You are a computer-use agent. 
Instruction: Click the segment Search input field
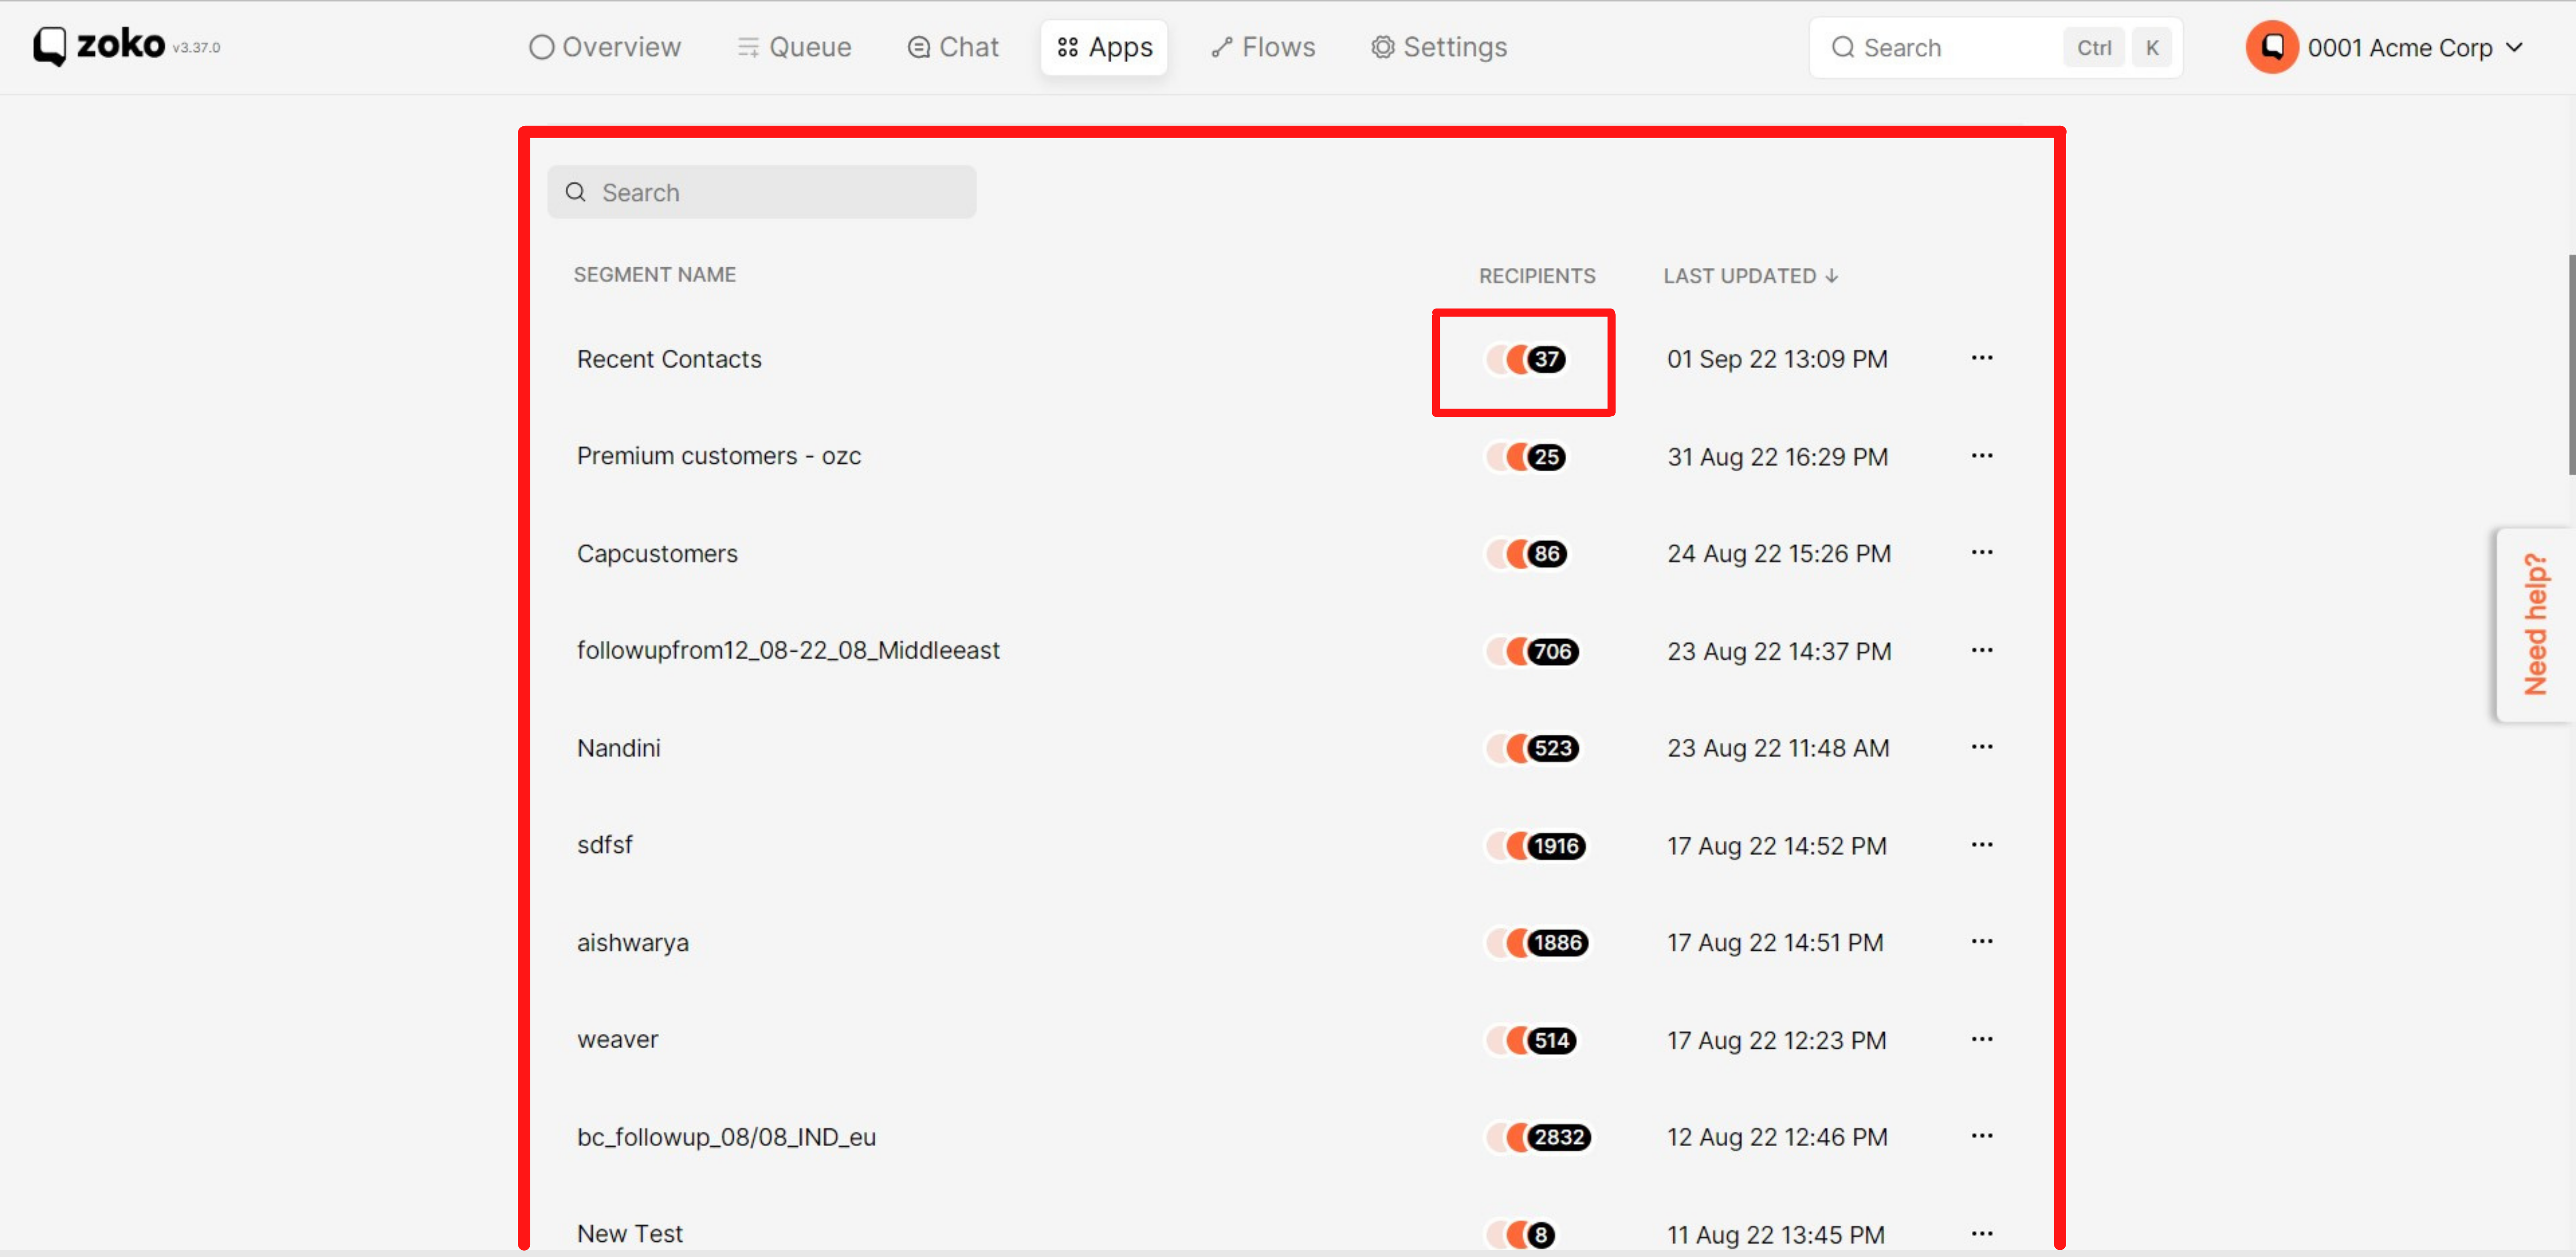[x=762, y=192]
